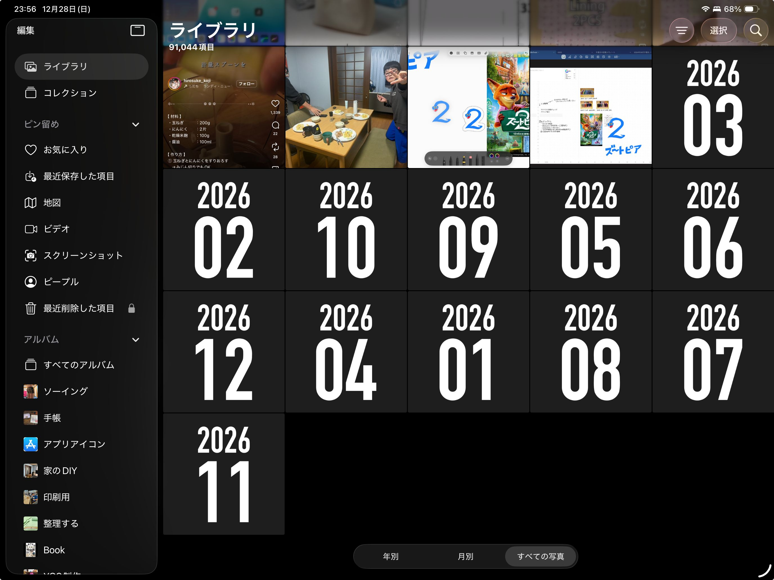This screenshot has width=774, height=580.
Task: Open 最近削除した項目 trash item
Action: click(x=78, y=308)
